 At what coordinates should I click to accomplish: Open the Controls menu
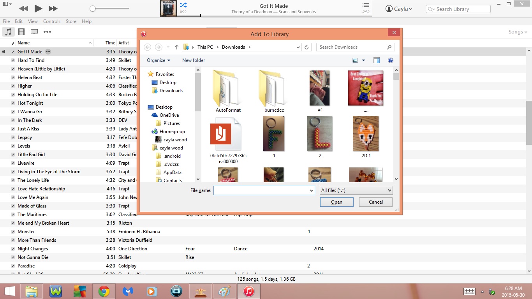pyautogui.click(x=52, y=21)
